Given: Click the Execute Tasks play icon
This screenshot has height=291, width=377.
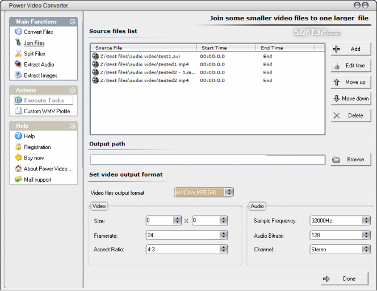Looking at the screenshot, I should click(19, 100).
